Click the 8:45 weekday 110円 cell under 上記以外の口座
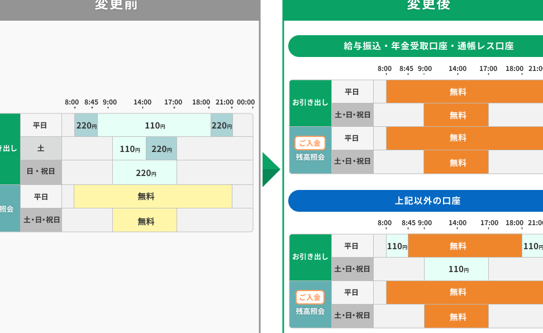Image resolution: width=543 pixels, height=333 pixels. click(x=397, y=246)
